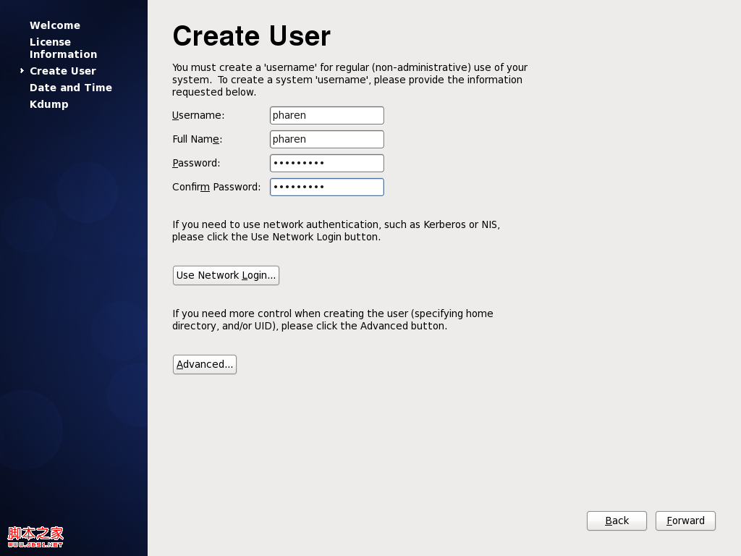Screen dimensions: 741x556
Task: Open the Kdump configuration step
Action: click(48, 104)
